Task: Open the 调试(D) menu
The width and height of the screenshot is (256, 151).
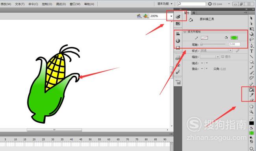Action: (61, 4)
